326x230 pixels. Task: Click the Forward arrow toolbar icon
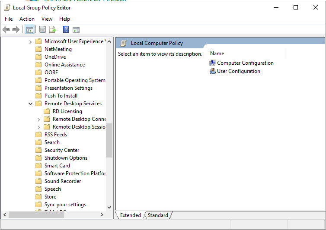[x=16, y=29]
